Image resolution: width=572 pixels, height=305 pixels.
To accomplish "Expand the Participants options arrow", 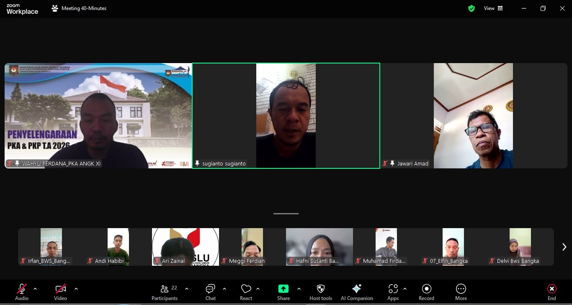I will (187, 289).
